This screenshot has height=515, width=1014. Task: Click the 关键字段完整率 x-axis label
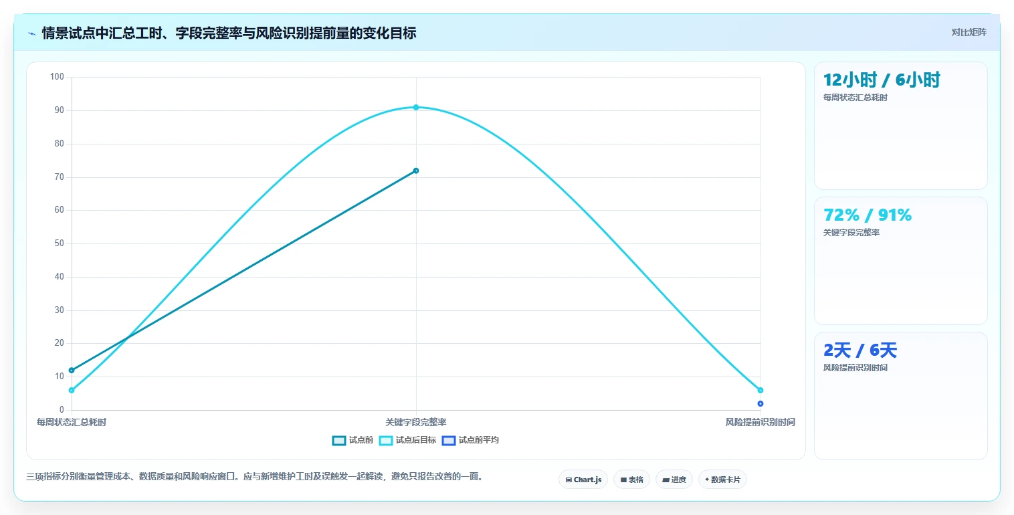click(416, 422)
